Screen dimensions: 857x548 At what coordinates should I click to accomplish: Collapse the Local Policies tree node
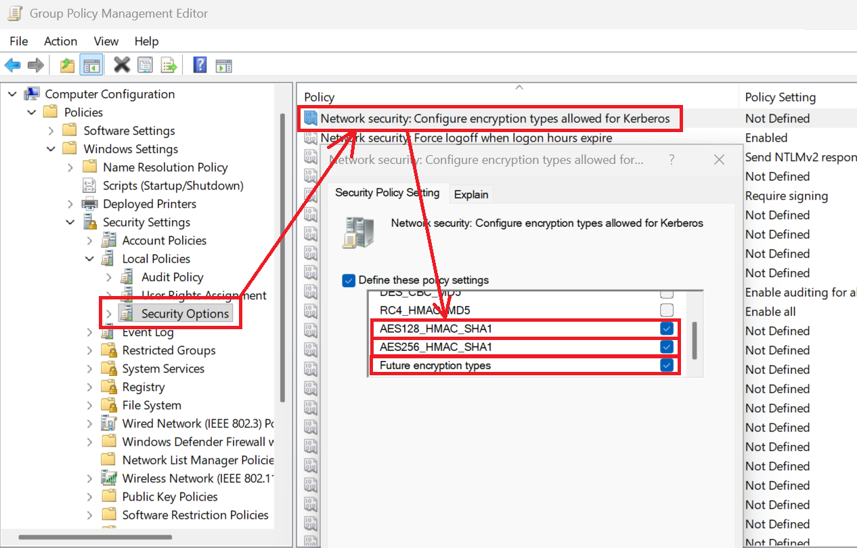coord(90,259)
